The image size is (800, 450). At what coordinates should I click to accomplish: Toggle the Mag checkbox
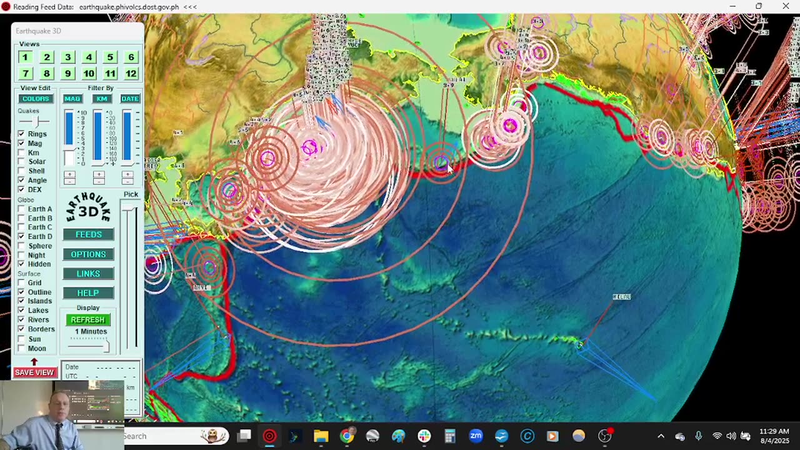(22, 144)
